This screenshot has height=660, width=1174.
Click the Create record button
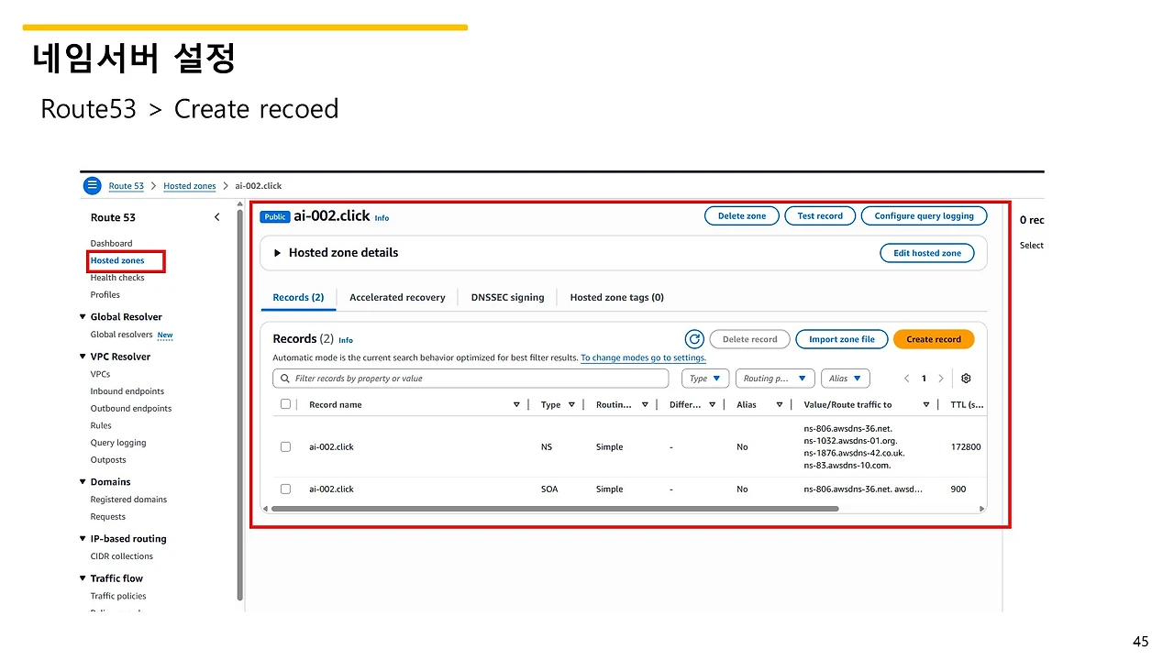pos(934,339)
